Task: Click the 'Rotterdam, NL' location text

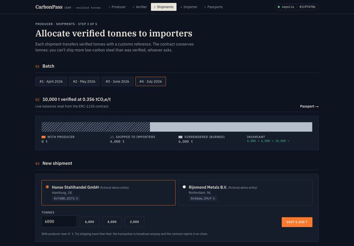Action: click(x=200, y=193)
